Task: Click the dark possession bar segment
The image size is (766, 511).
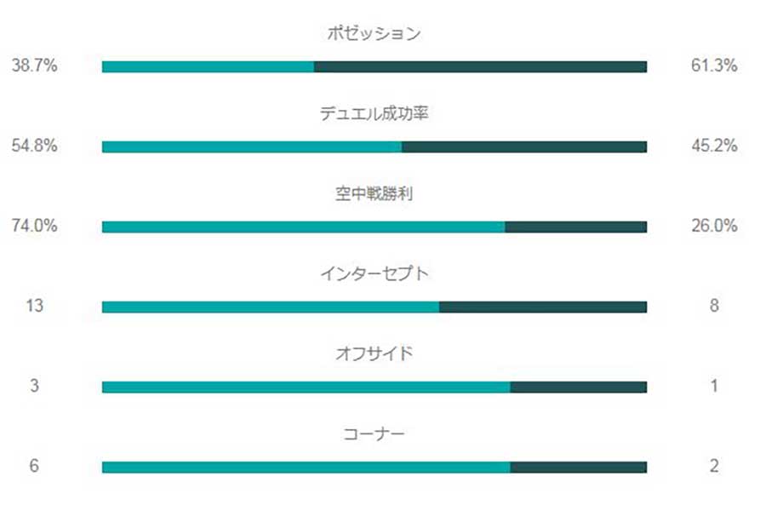Action: 480,67
